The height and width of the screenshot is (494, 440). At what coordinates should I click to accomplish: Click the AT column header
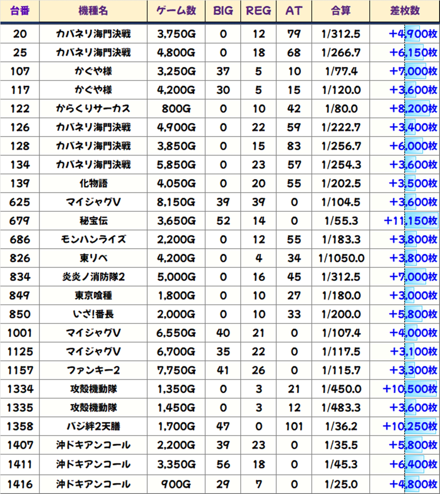(x=294, y=11)
